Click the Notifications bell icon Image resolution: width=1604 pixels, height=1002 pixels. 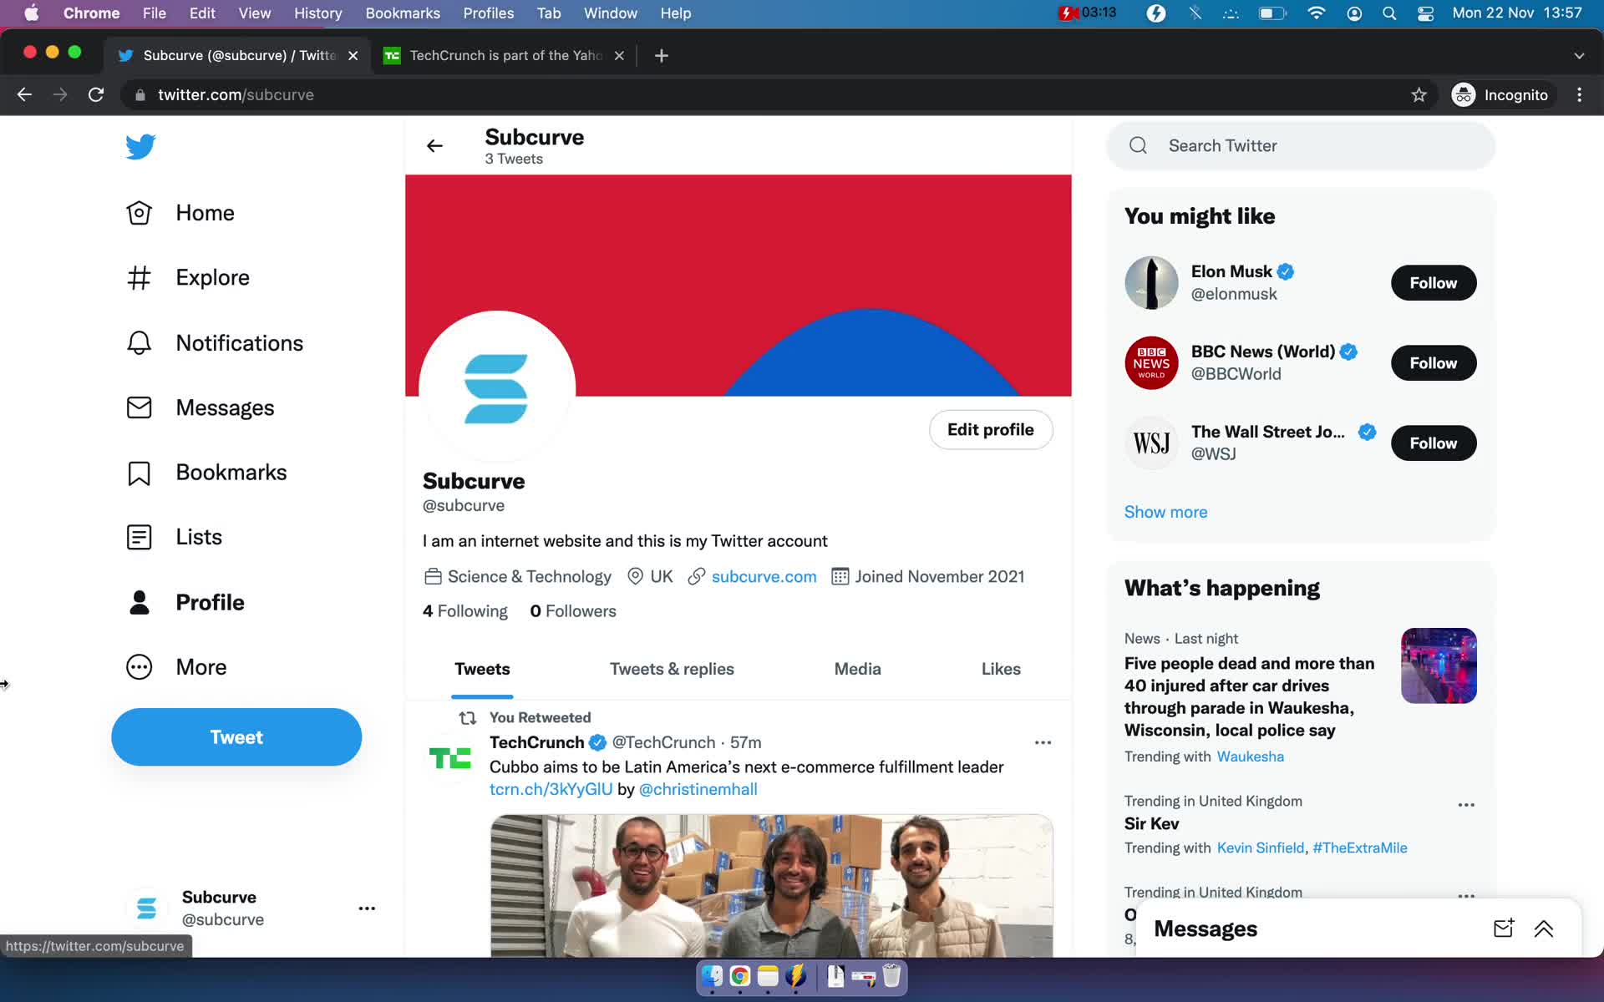[139, 342]
